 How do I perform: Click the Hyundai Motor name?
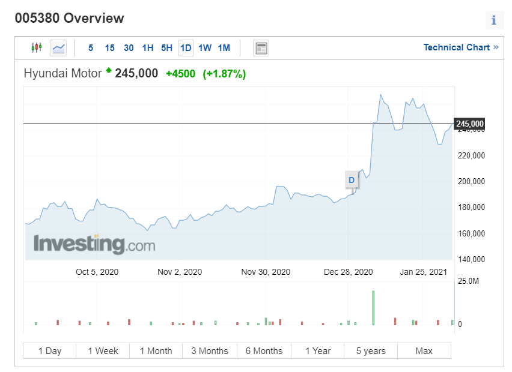(62, 73)
